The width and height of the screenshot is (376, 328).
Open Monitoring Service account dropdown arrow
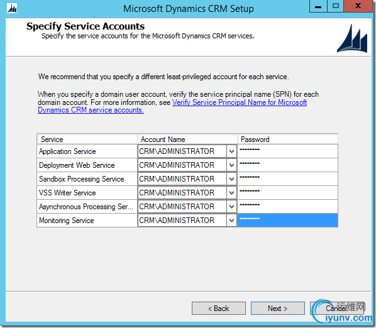(231, 221)
